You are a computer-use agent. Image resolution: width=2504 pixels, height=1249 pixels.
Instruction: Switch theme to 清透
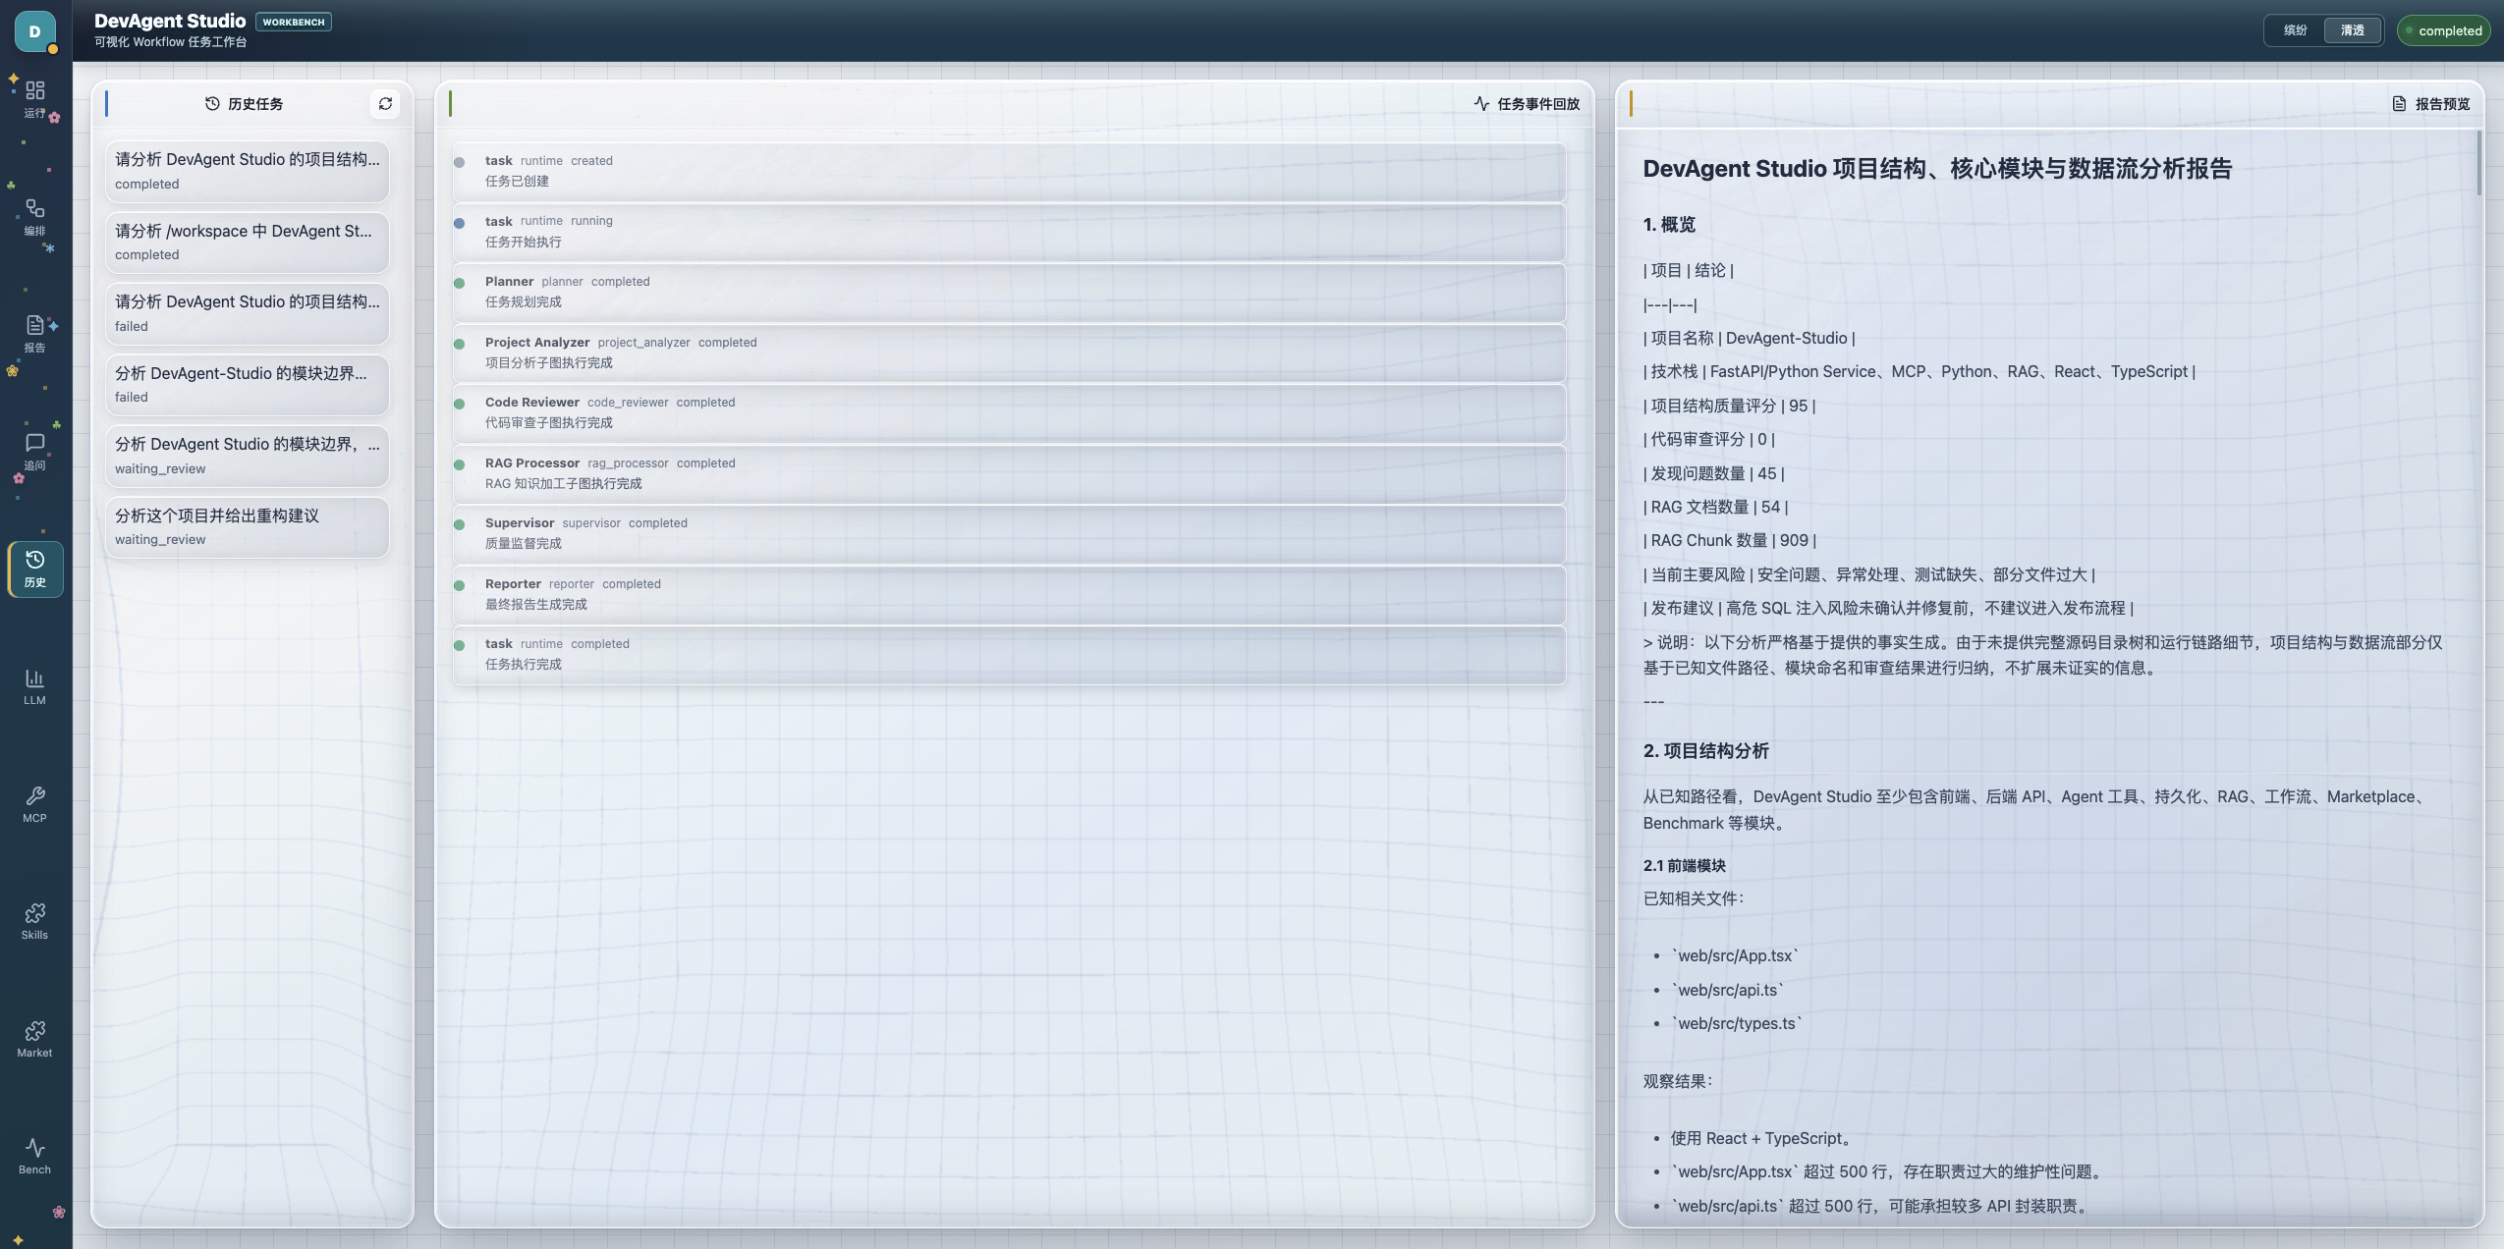pos(2352,30)
